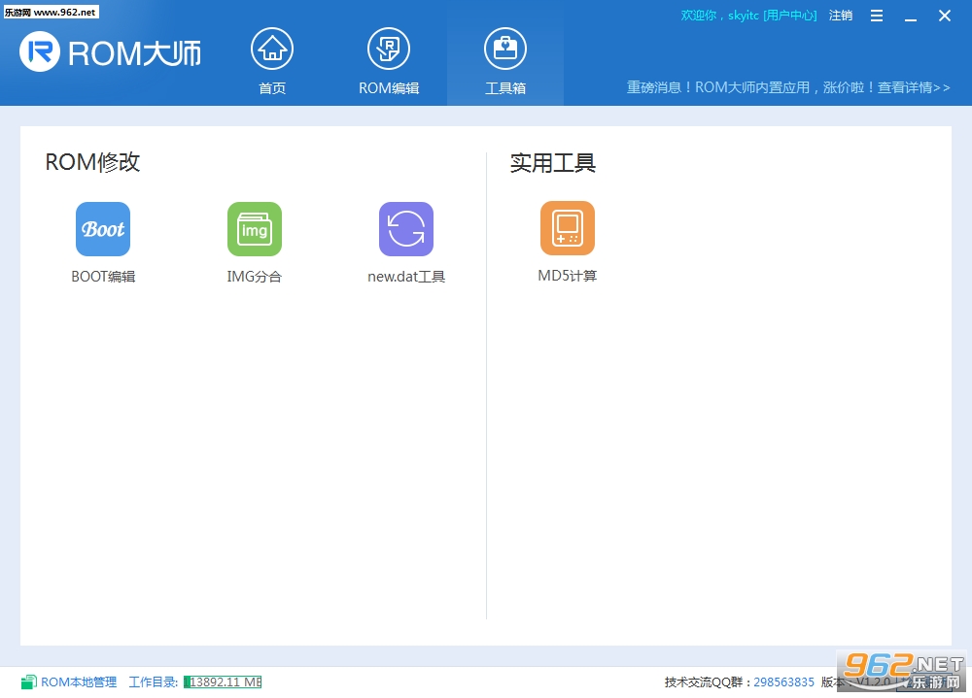Switch to ROM编辑 icon tab
This screenshot has height=698, width=972.
[389, 49]
